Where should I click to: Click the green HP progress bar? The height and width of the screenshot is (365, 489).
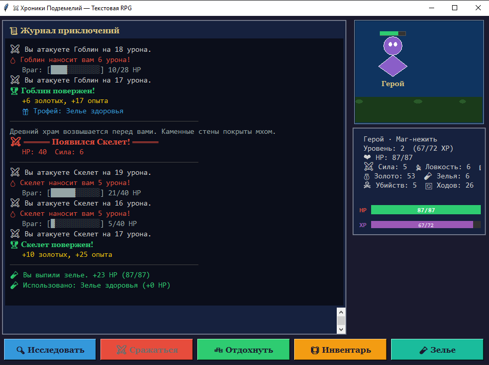point(425,210)
